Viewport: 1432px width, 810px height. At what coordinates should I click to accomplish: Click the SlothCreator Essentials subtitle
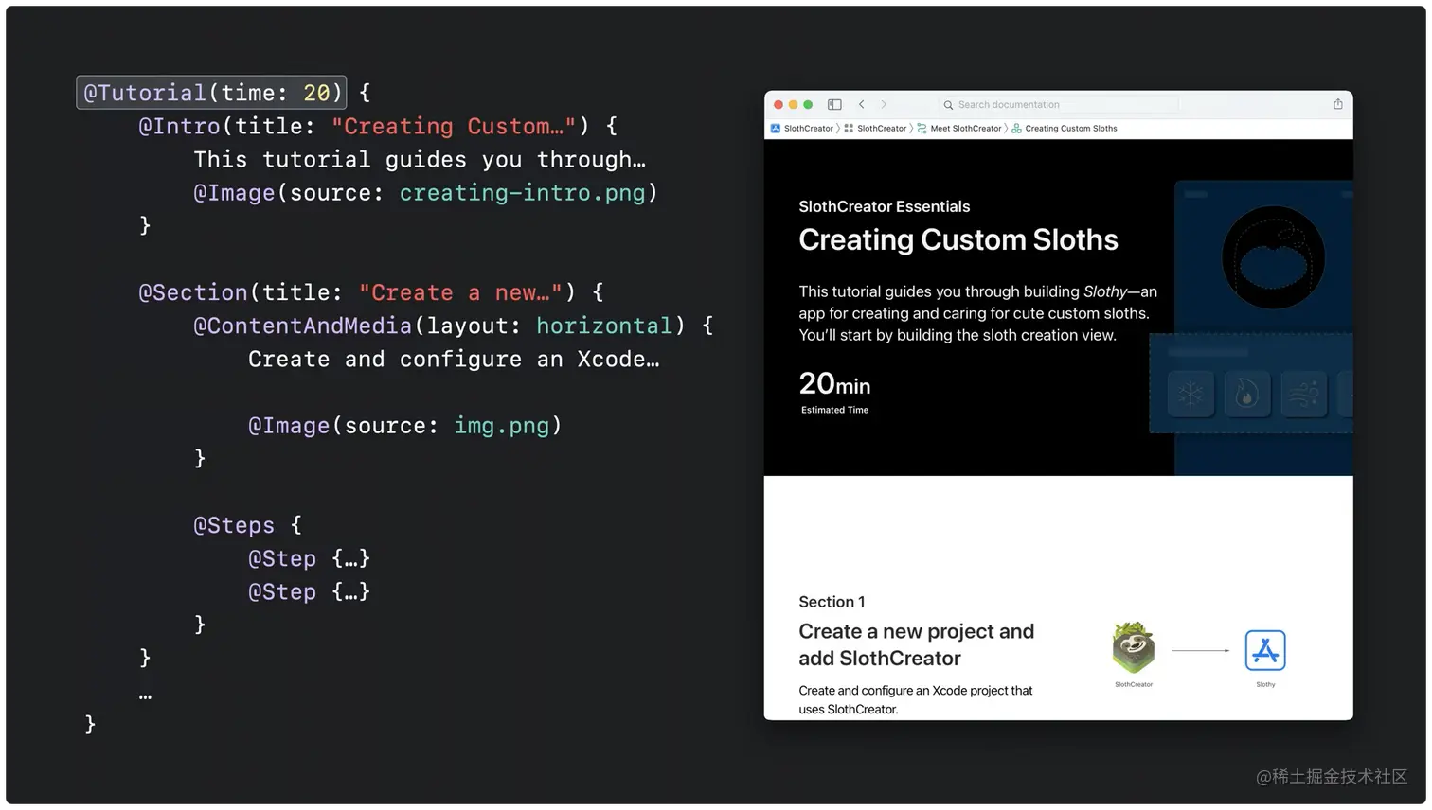885,206
